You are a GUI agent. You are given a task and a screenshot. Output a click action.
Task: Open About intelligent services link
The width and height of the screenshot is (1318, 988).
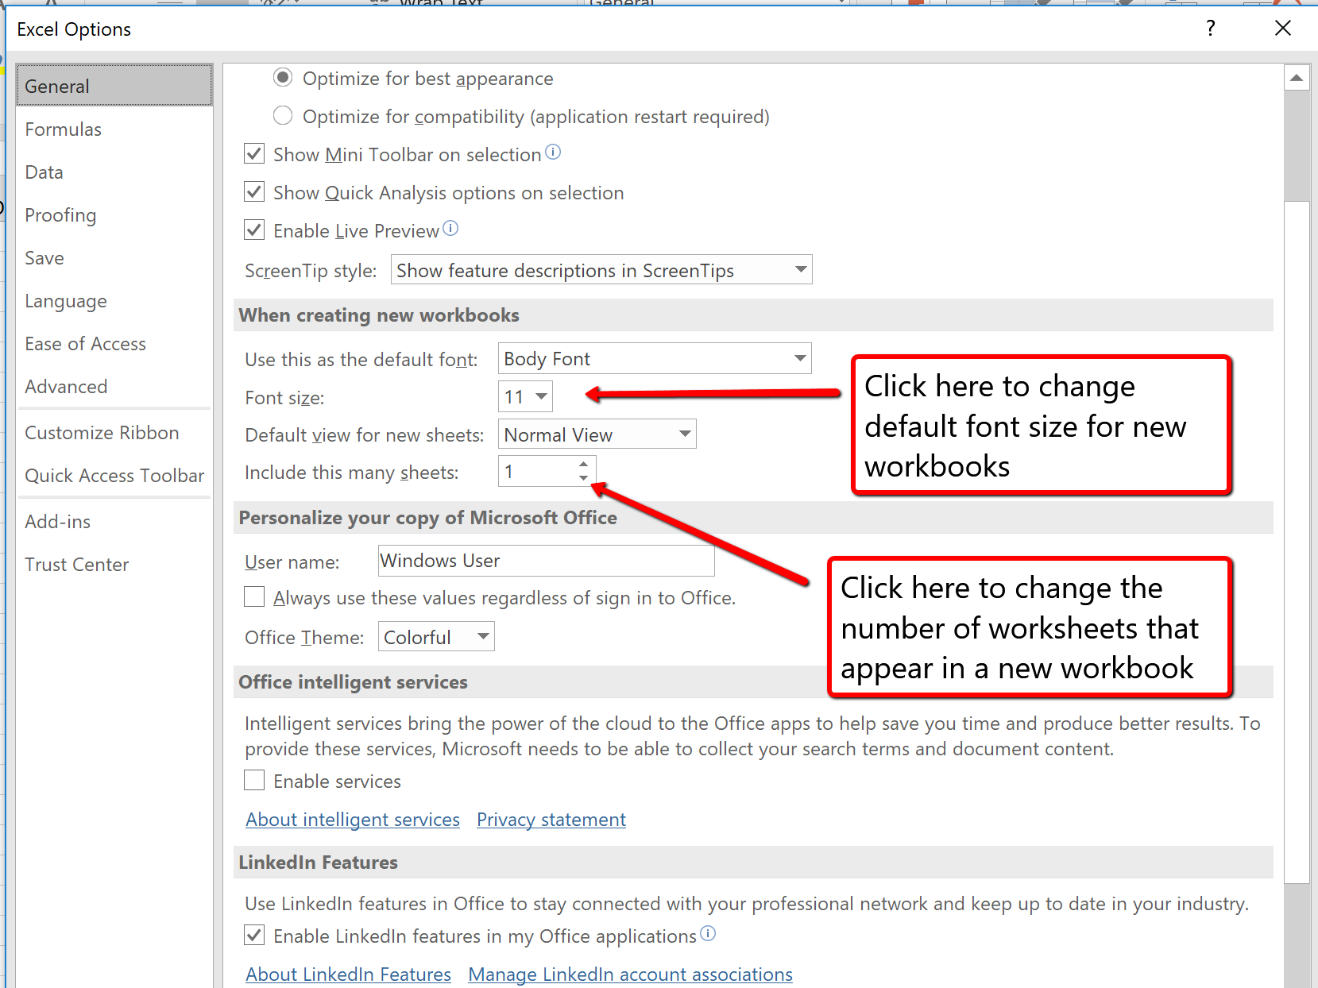(353, 820)
